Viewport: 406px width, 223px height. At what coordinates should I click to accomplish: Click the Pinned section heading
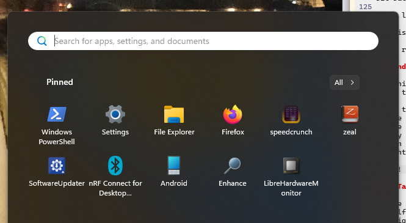(60, 82)
